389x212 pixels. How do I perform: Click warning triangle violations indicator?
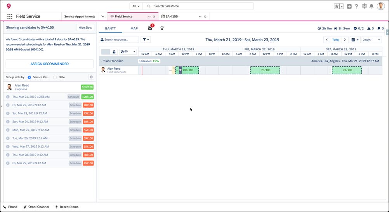click(x=370, y=28)
